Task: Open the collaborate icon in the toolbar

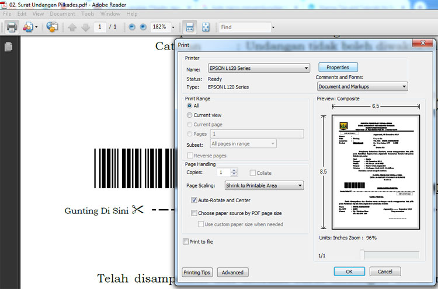Action: point(28,27)
